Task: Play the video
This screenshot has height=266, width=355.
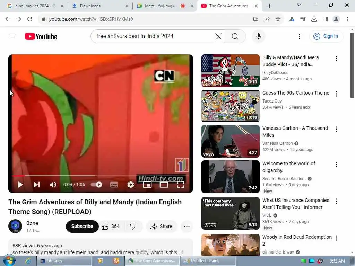Action: point(20,185)
